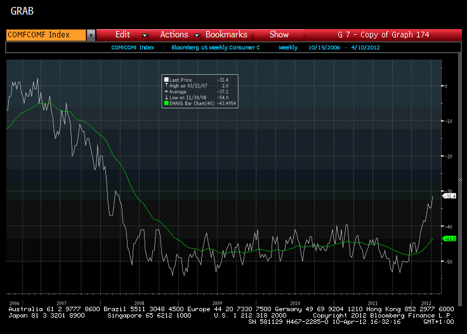Click the green -43.5 EMAVG price tag
The height and width of the screenshot is (334, 467).
coord(450,239)
